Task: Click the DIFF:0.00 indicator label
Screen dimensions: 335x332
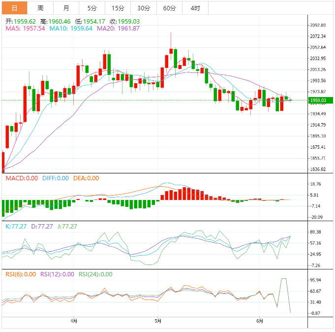Action: [56, 178]
